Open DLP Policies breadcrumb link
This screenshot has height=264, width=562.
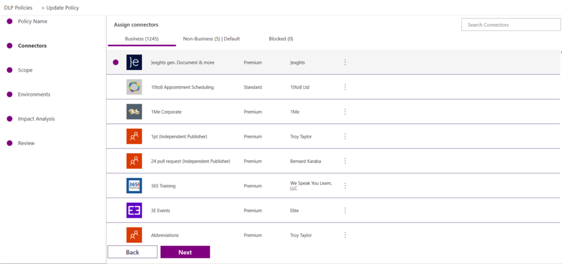[x=18, y=8]
